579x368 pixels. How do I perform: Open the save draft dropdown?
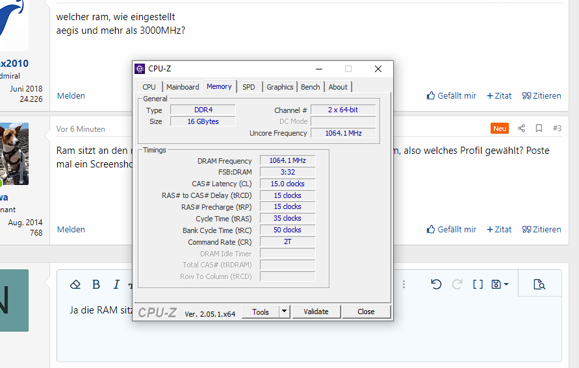pos(500,284)
